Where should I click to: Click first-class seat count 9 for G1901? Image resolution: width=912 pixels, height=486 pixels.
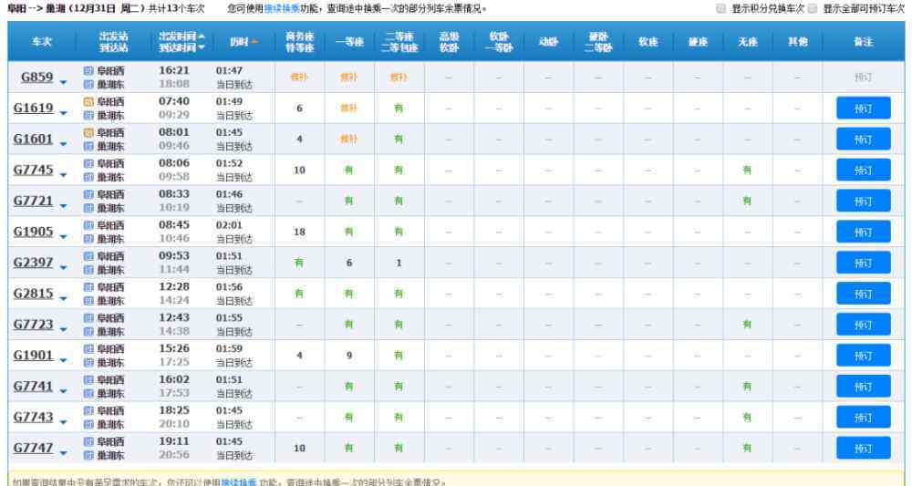pyautogui.click(x=348, y=356)
